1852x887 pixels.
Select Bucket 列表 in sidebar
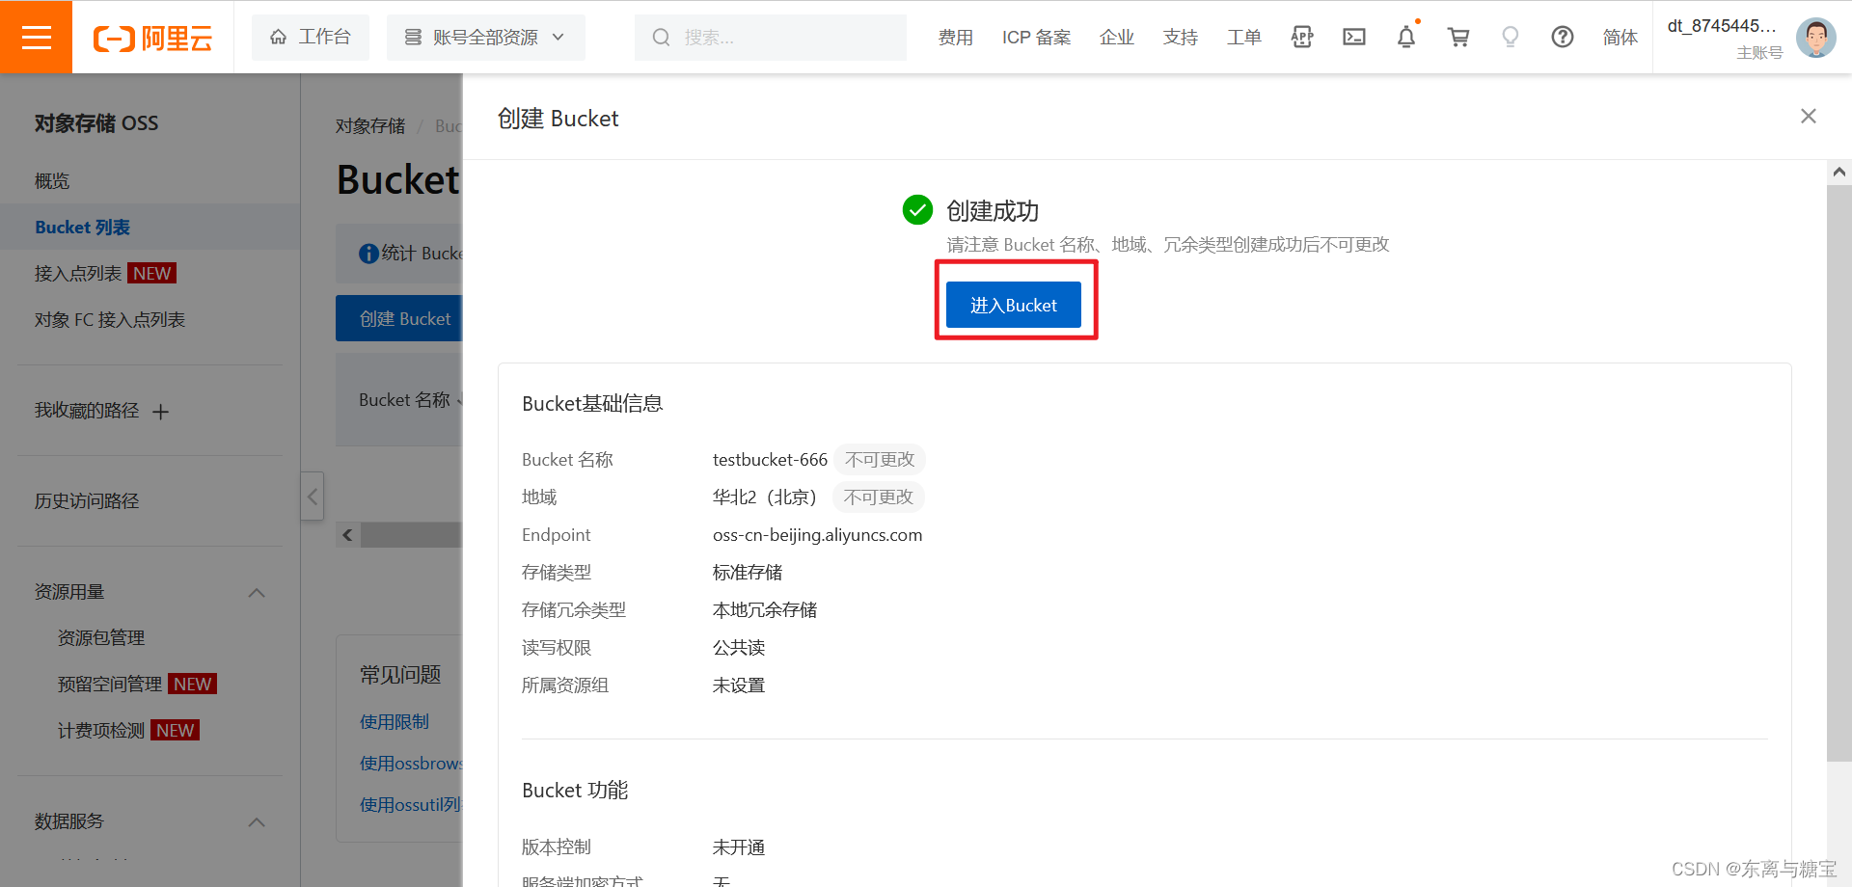pos(82,227)
